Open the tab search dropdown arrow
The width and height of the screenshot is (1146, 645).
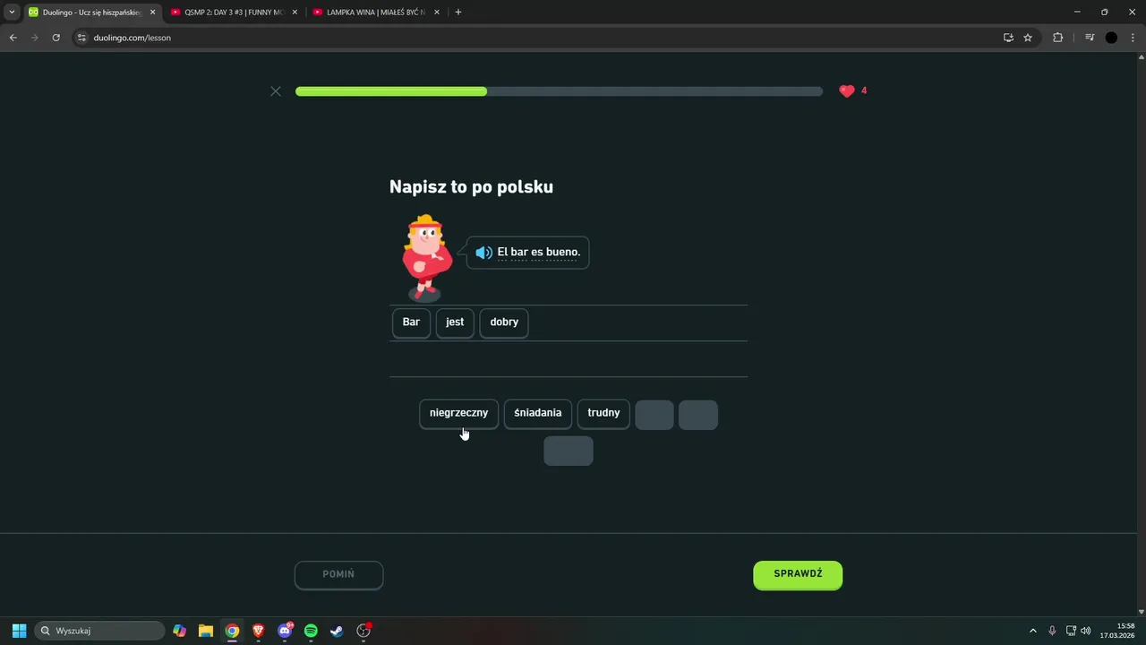tap(12, 13)
